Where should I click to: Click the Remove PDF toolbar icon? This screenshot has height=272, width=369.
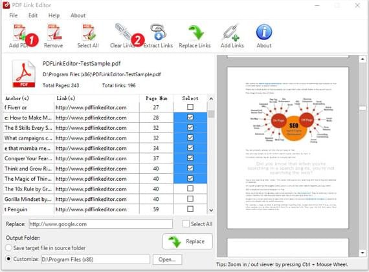coord(54,32)
